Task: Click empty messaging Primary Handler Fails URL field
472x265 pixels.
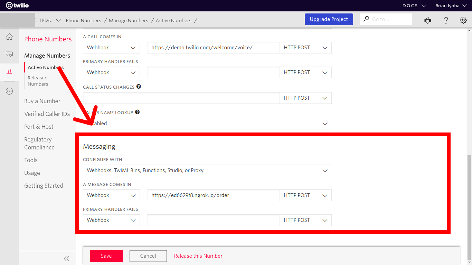Action: [213, 220]
